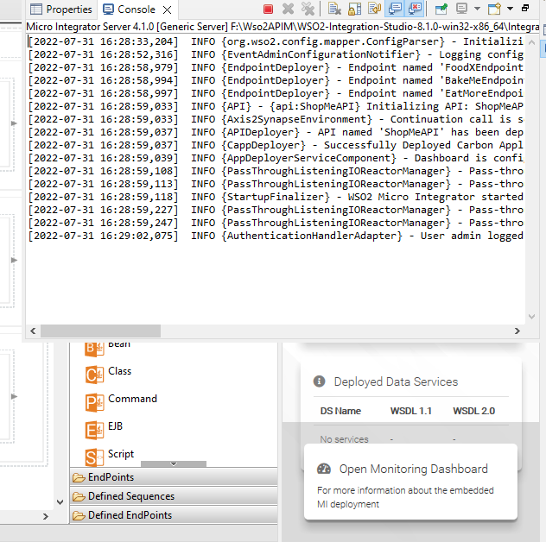Select the Bean mediator in palette
This screenshot has height=542, width=546.
click(x=107, y=348)
